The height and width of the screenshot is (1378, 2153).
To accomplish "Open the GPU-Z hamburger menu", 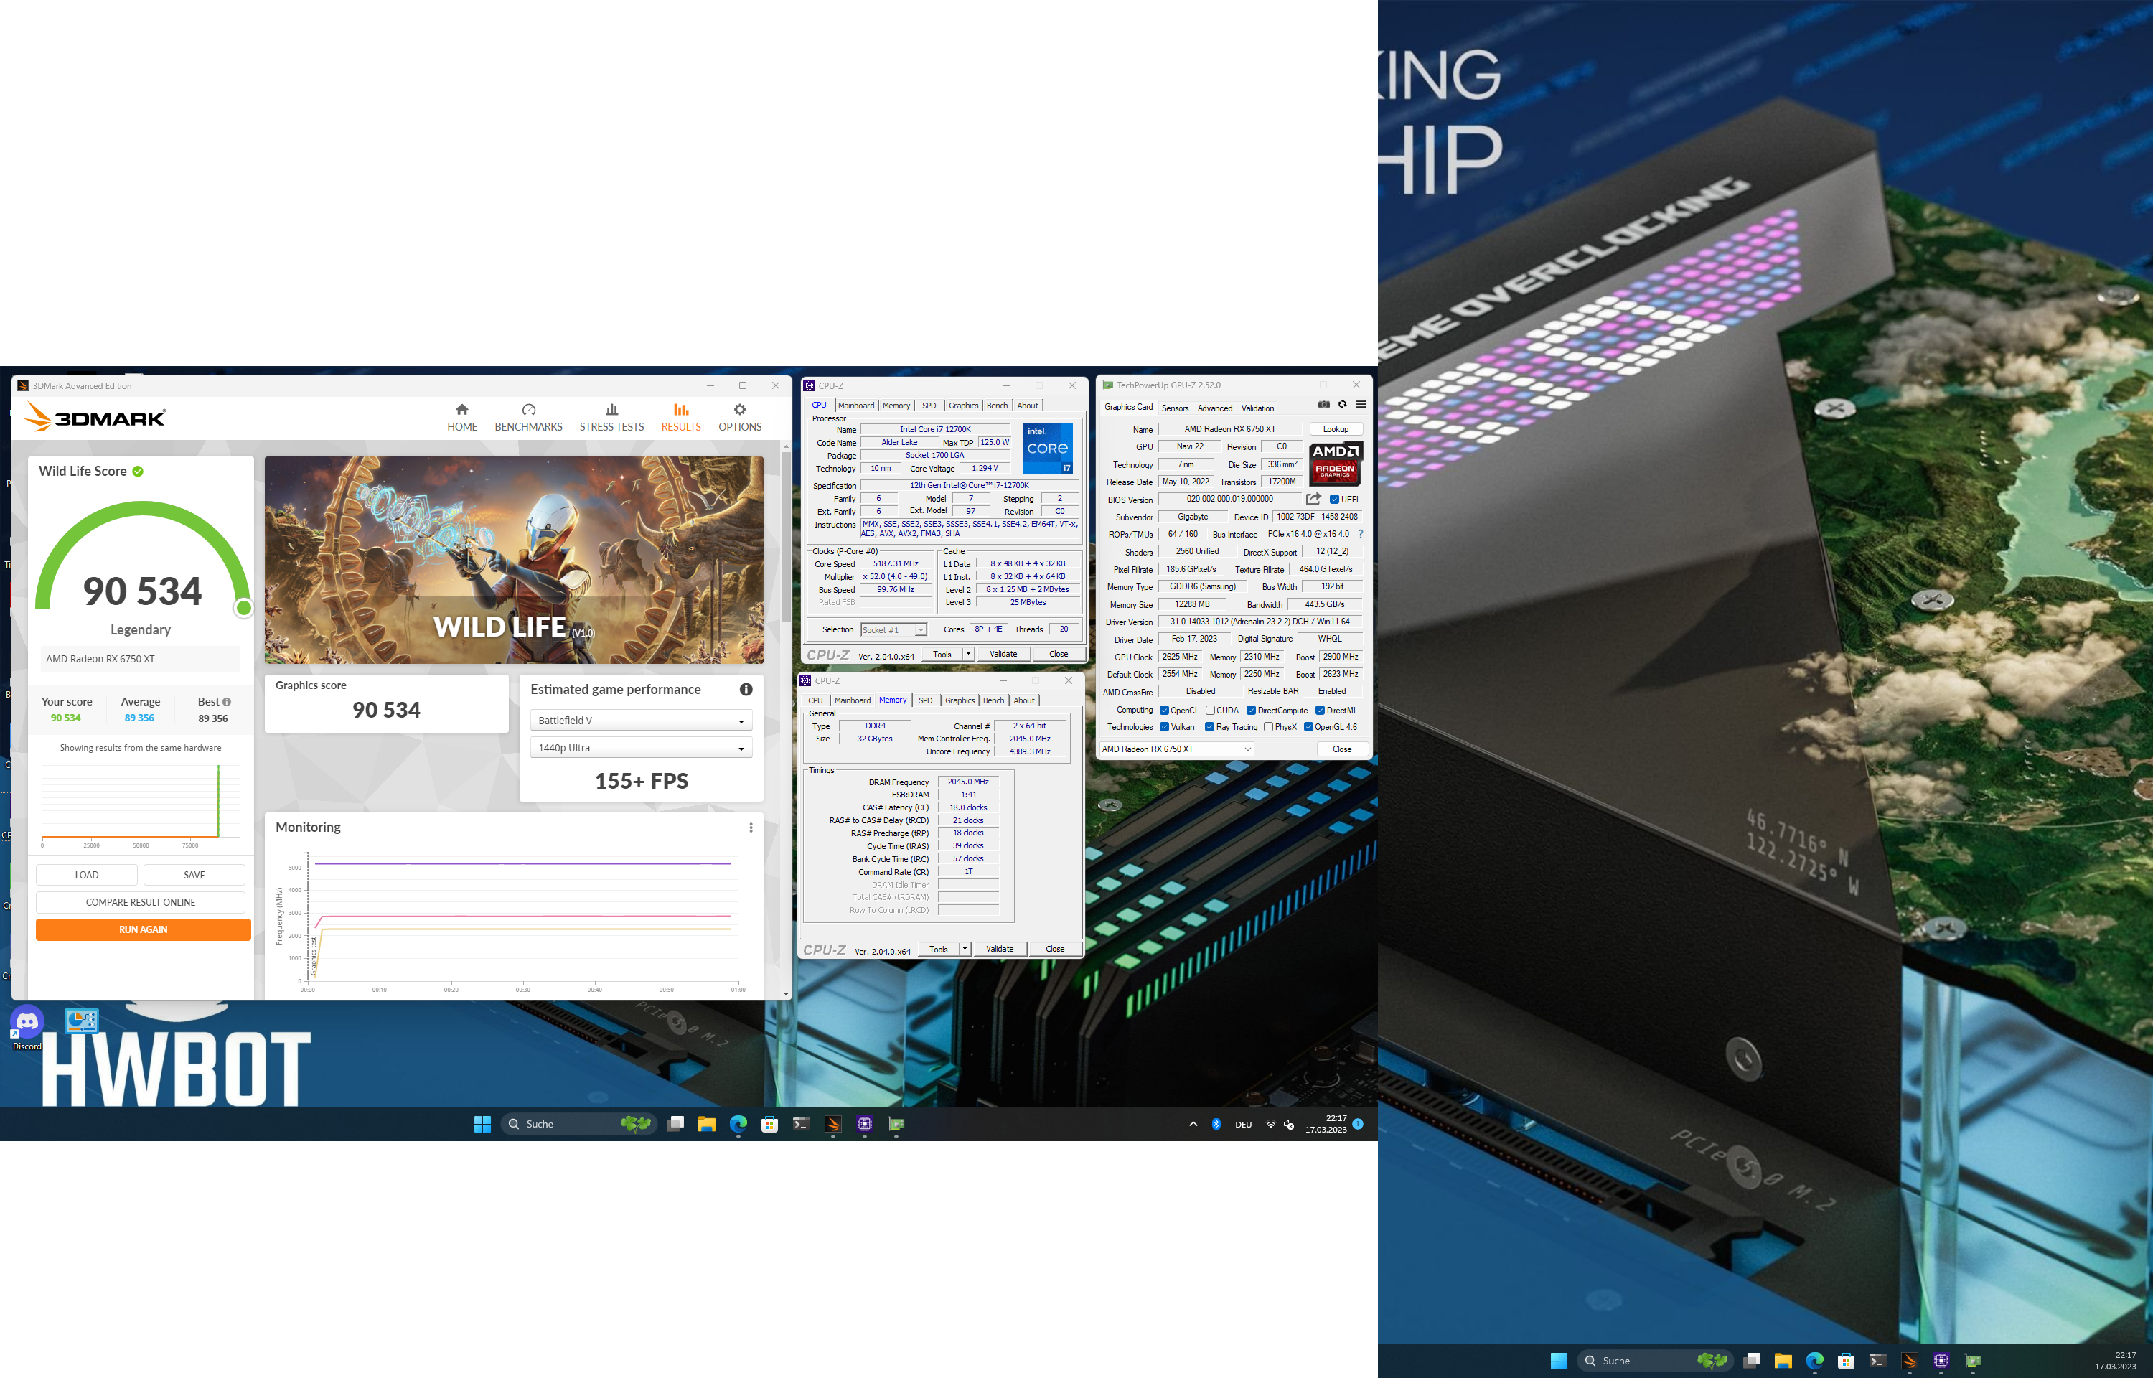I will (1361, 405).
